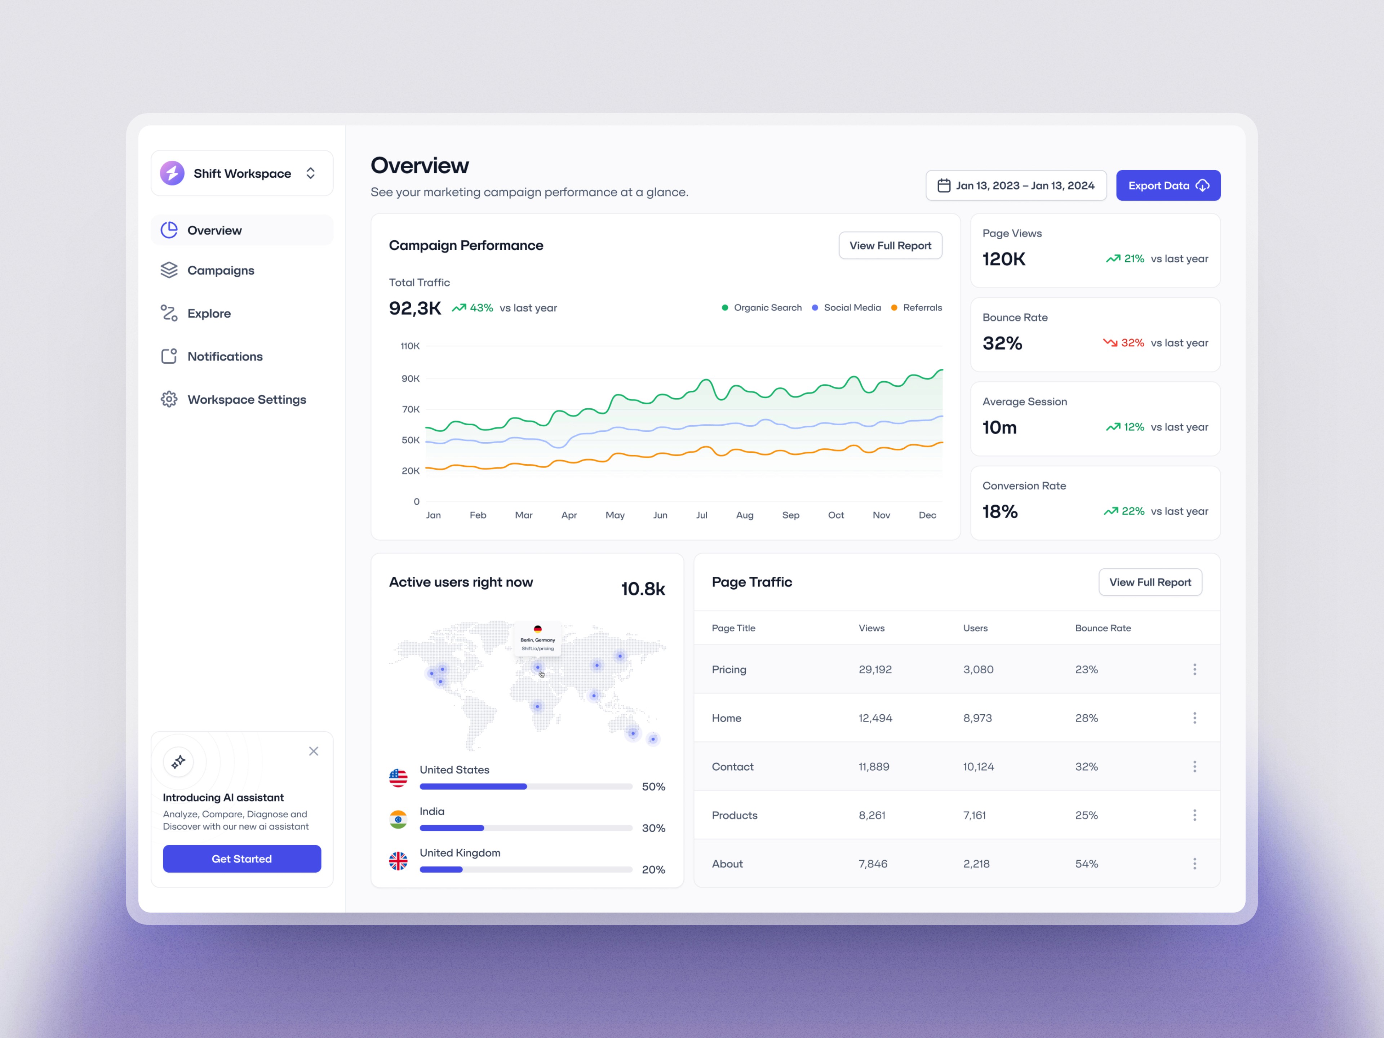Select the Home page title
This screenshot has height=1038, width=1384.
tap(726, 718)
